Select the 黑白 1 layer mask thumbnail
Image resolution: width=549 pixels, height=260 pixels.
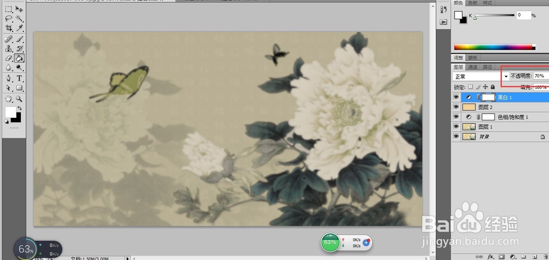[489, 97]
